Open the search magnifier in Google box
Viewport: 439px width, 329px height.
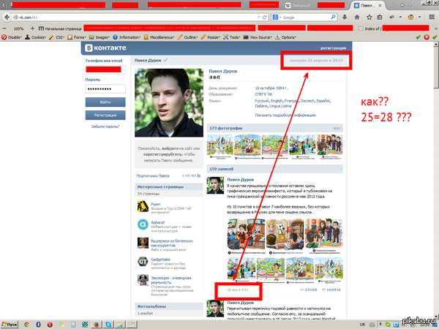[333, 18]
